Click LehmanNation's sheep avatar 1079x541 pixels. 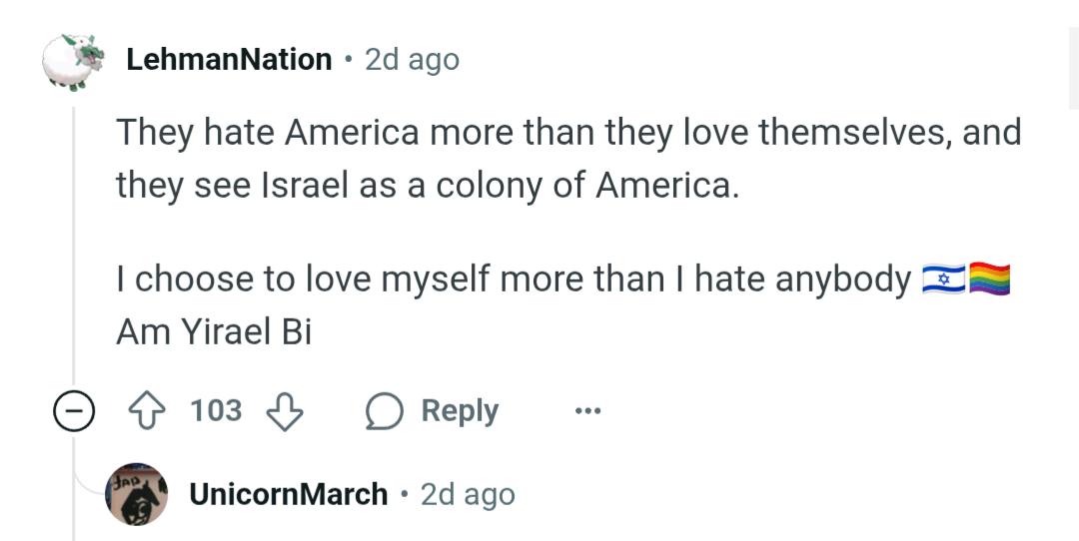tap(73, 60)
